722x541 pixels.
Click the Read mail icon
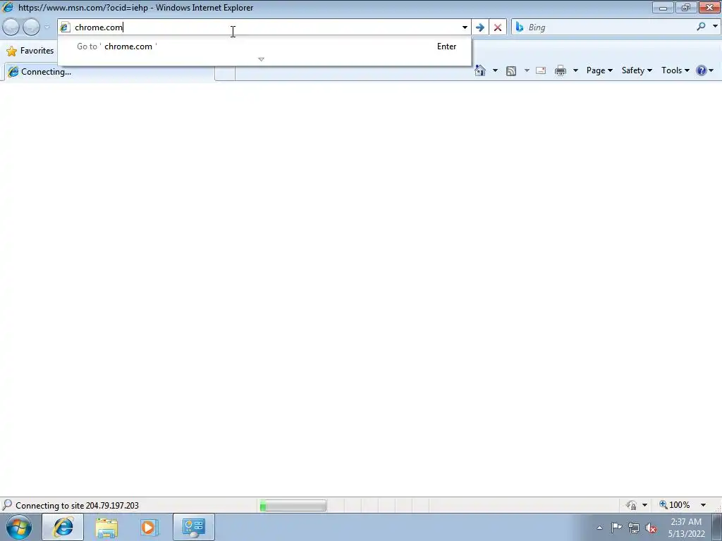541,70
